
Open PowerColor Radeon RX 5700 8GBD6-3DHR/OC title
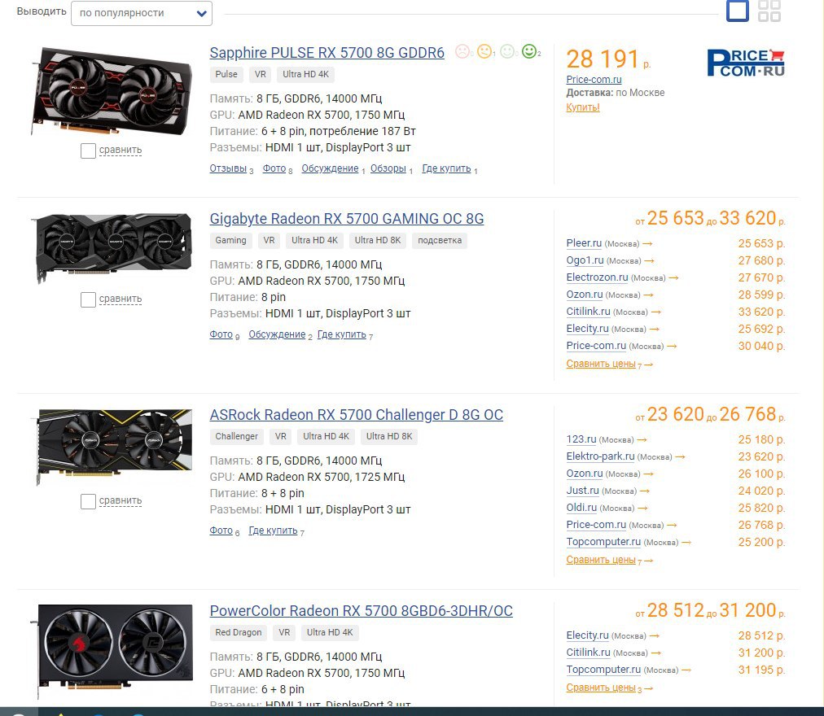point(361,611)
